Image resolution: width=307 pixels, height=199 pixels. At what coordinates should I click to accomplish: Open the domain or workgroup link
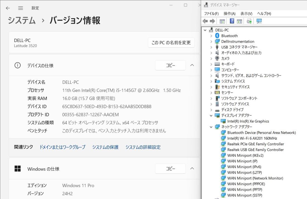[x=63, y=147]
